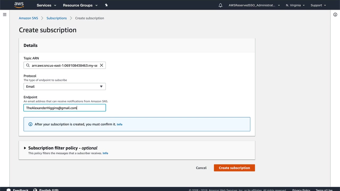Click the Topic ARN search magnifier icon
Viewport: 340px width, 191px height.
coord(28,65)
